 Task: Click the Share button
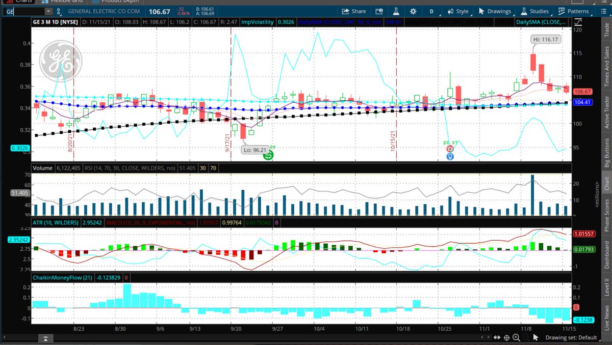[x=354, y=11]
